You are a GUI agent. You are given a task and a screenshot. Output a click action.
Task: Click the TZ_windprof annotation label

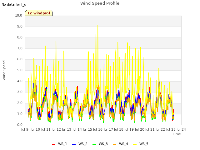point(39,13)
